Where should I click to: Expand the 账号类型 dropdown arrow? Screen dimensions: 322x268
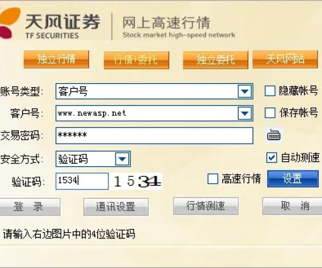click(x=245, y=91)
